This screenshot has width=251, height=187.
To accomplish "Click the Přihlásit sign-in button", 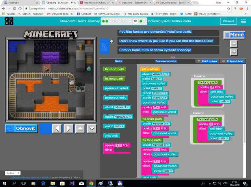I will (229, 21).
